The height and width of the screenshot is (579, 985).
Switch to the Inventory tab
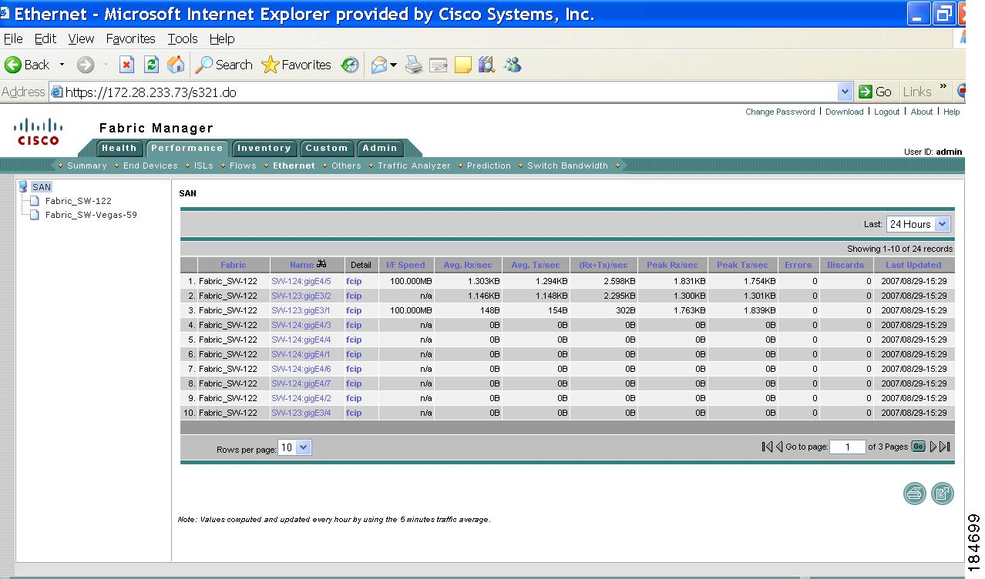point(264,148)
